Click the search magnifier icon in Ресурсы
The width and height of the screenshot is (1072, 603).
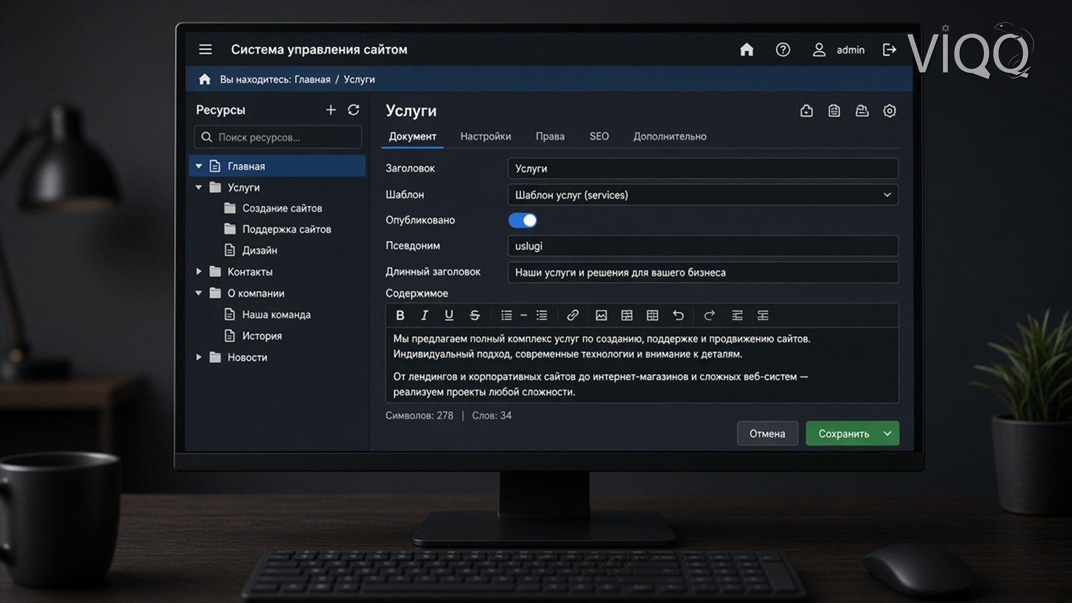[207, 137]
